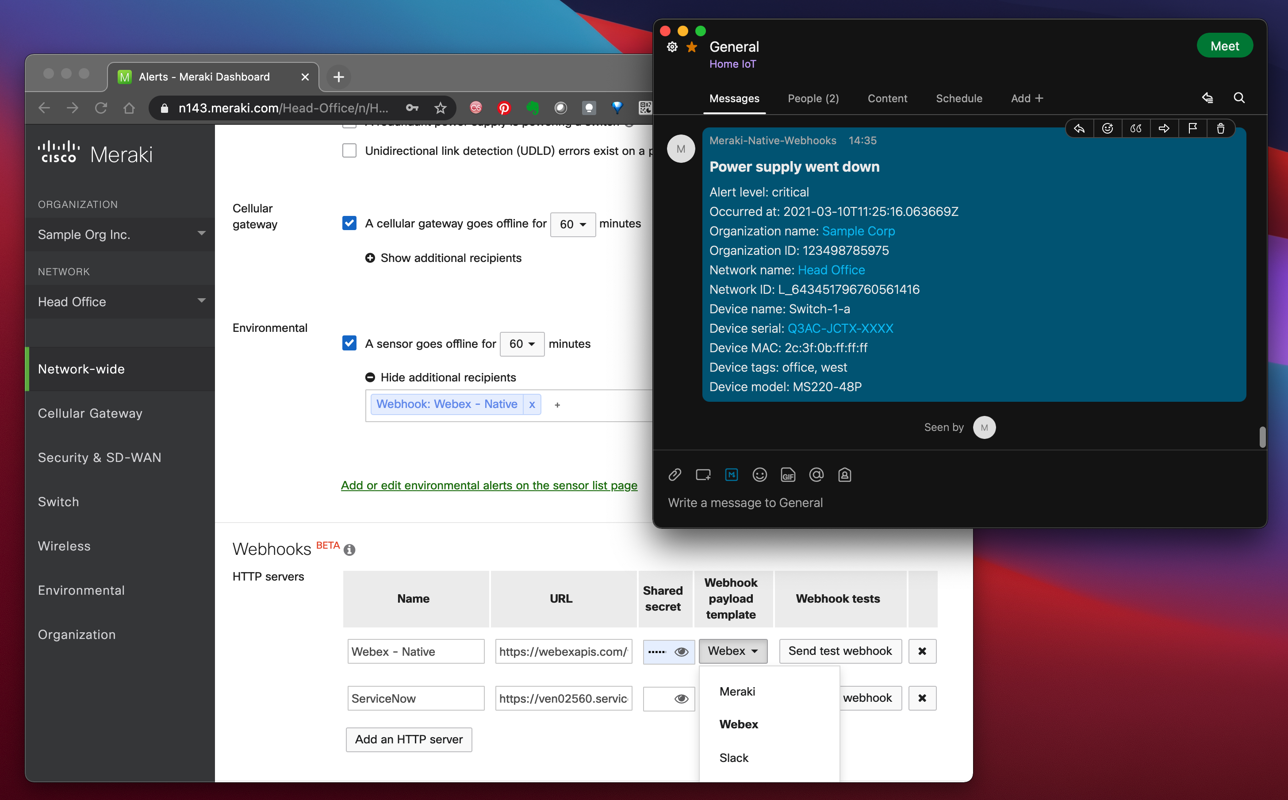Click the screen capture icon in composer

[x=703, y=475]
